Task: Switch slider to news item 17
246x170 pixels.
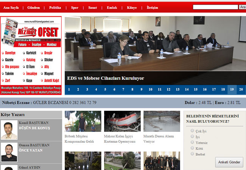Action: pyautogui.click(x=214, y=90)
